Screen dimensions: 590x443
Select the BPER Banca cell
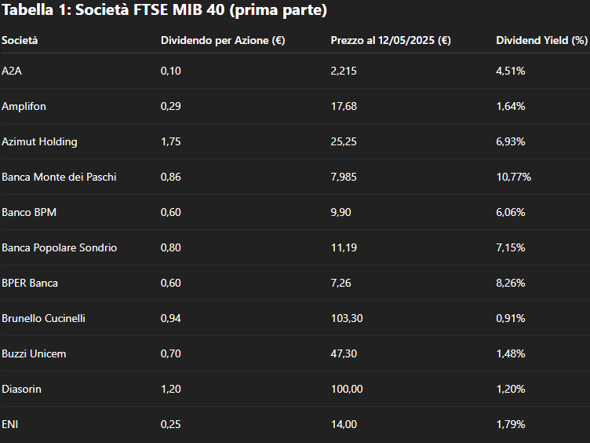(x=30, y=283)
